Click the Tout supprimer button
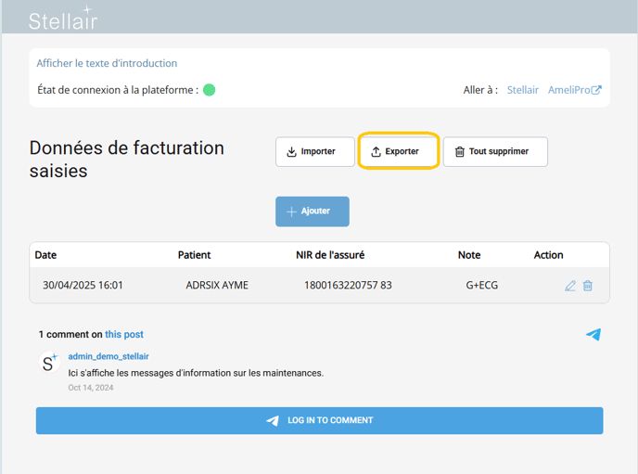 point(495,151)
